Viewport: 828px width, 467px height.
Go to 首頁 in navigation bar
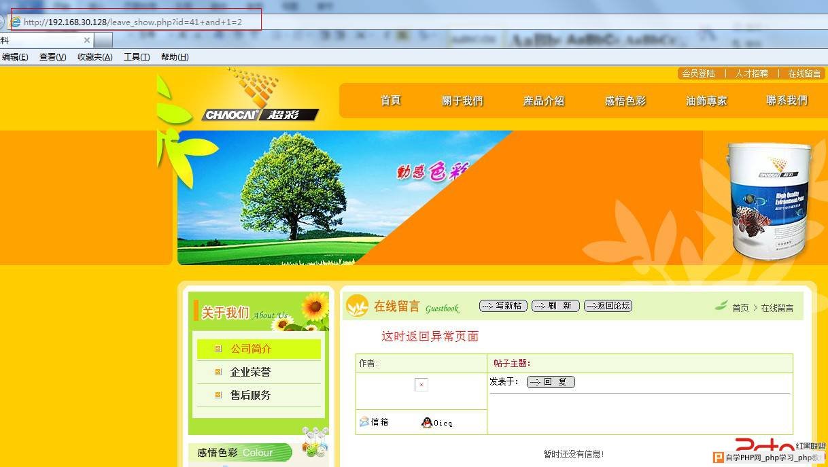tap(391, 101)
